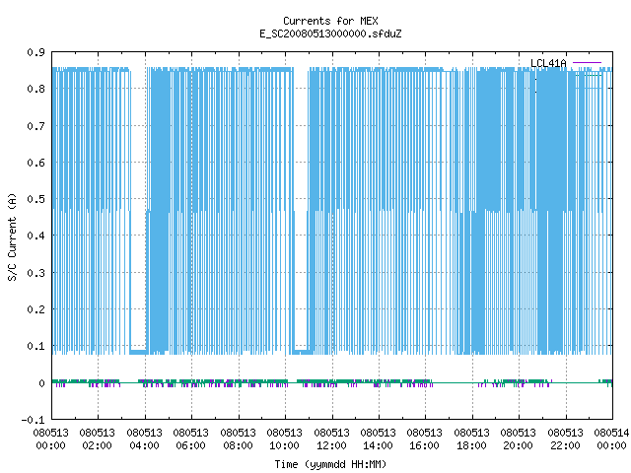Click the '080513 22:00' x-axis tick label
Image resolution: width=631 pixels, height=473 pixels.
point(565,439)
